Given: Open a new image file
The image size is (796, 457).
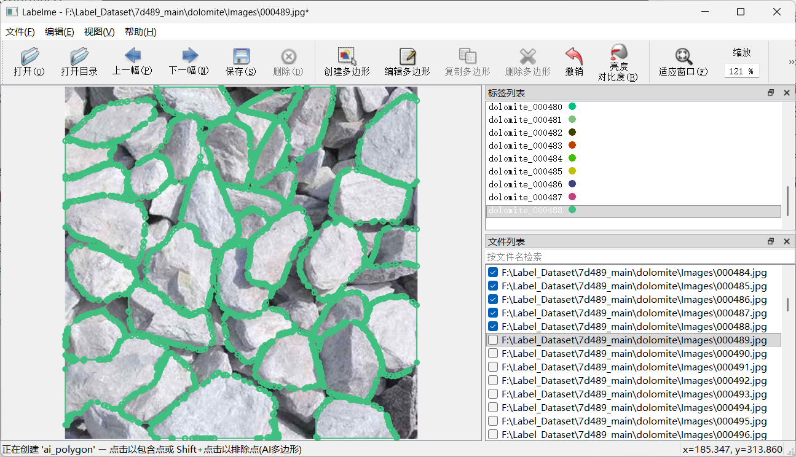Looking at the screenshot, I should tap(28, 61).
